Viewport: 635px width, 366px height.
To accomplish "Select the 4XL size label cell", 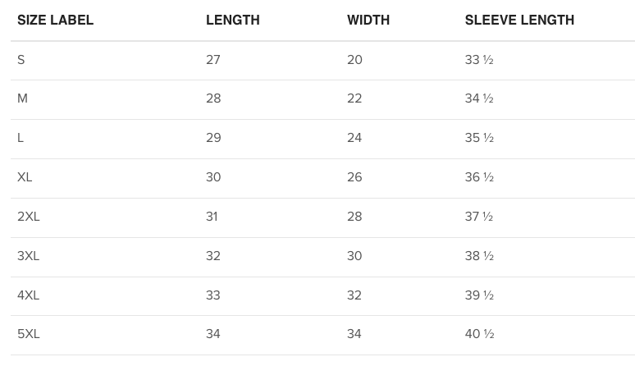I will click(29, 295).
